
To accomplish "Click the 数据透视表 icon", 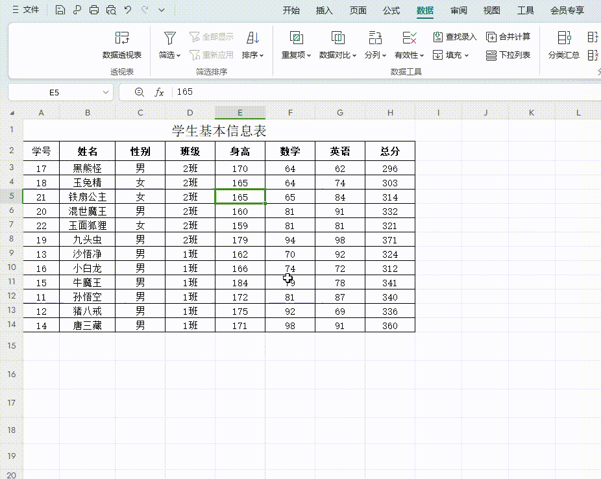I will pyautogui.click(x=122, y=38).
